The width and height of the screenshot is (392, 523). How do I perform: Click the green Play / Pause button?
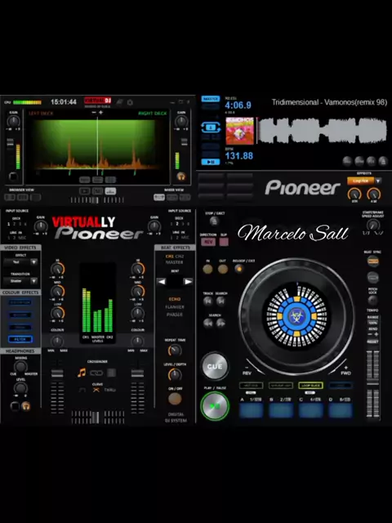click(215, 406)
